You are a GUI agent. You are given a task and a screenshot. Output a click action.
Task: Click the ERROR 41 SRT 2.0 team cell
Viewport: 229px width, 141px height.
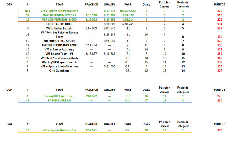coord(59,100)
